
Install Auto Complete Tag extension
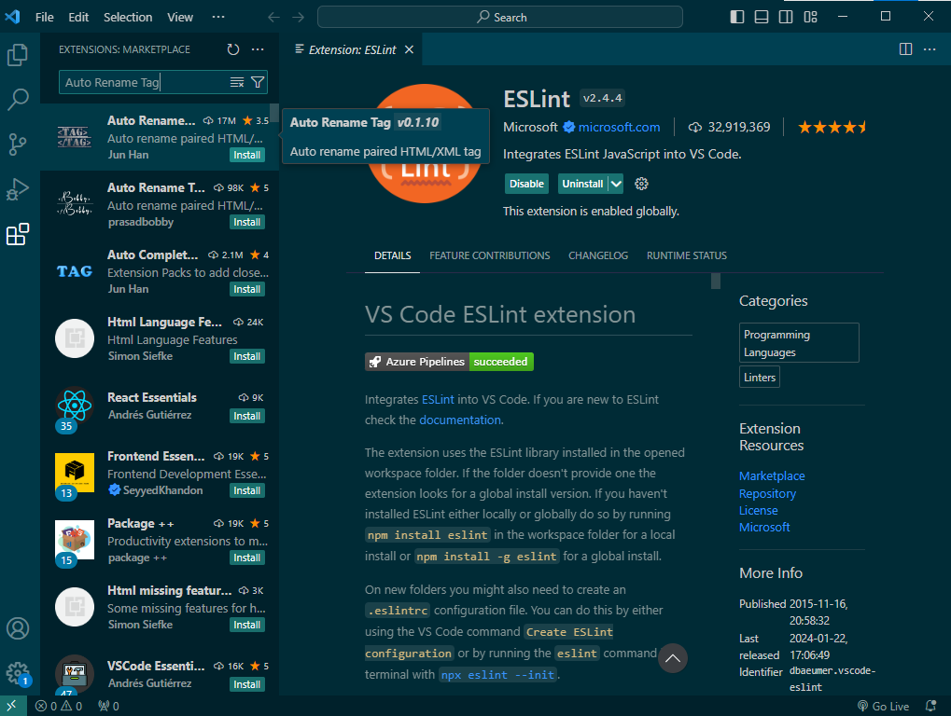tap(246, 290)
